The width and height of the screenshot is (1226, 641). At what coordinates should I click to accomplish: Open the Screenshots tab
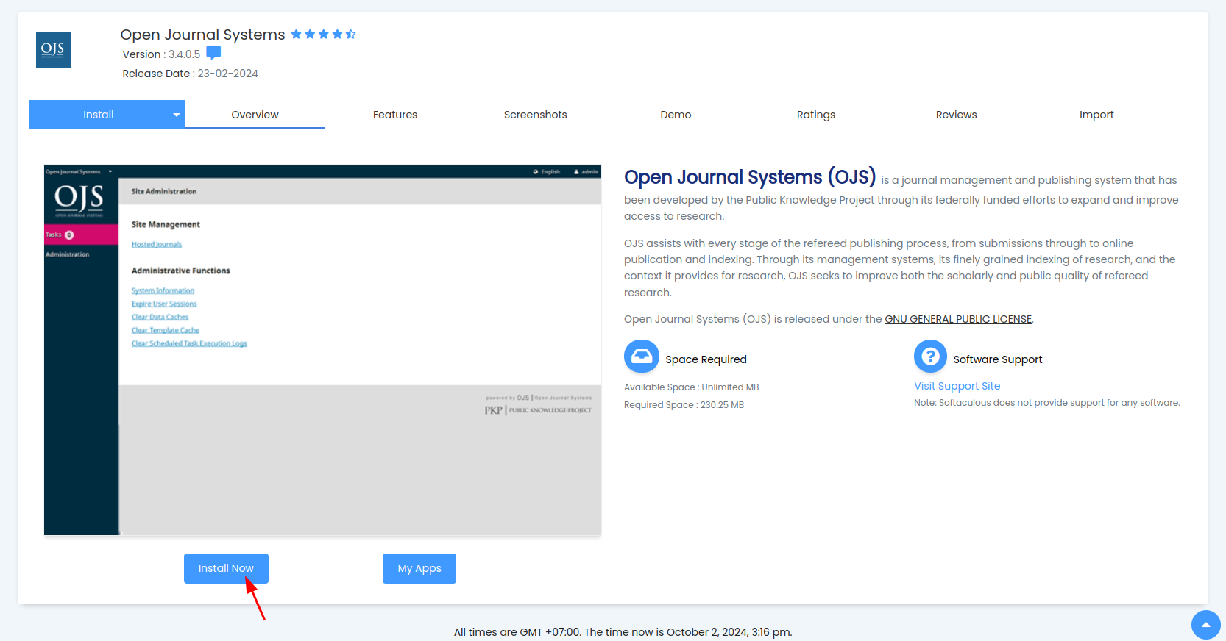pyautogui.click(x=536, y=115)
